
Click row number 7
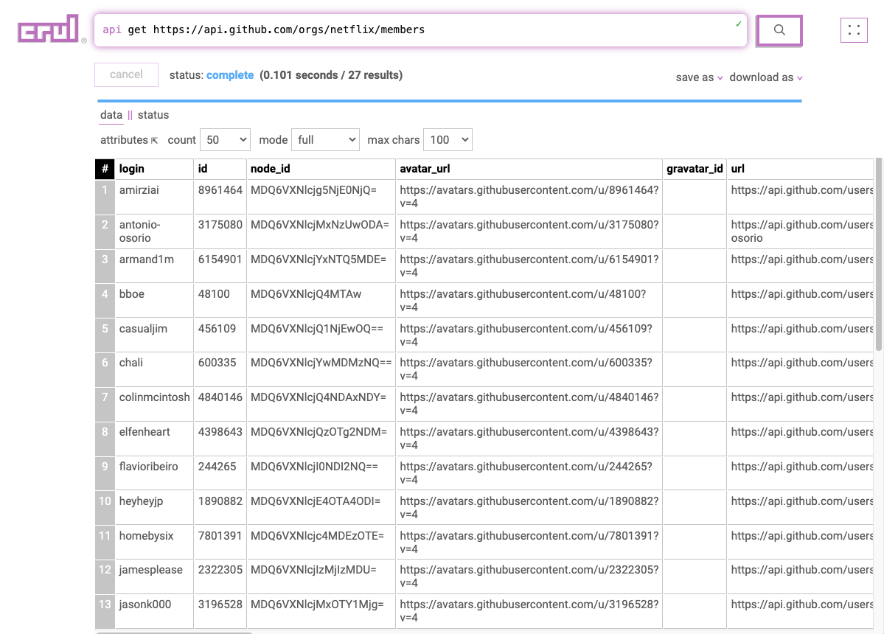click(105, 404)
